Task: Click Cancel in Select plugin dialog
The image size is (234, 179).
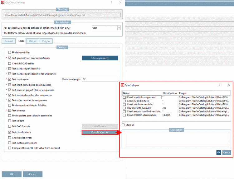Action: (227, 153)
